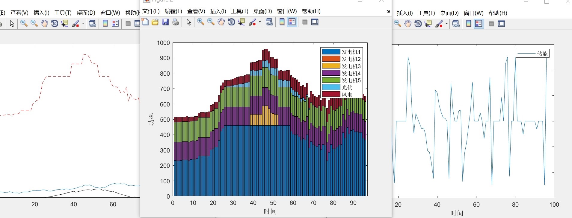Expand brush color dropdown in the right figure window
Viewport: 572px width, 218px height.
coord(446,24)
